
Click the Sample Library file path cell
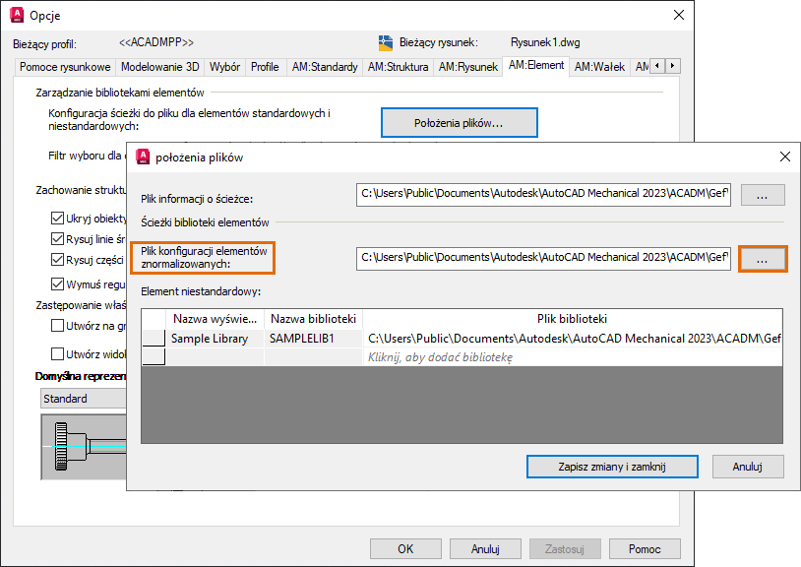click(573, 339)
